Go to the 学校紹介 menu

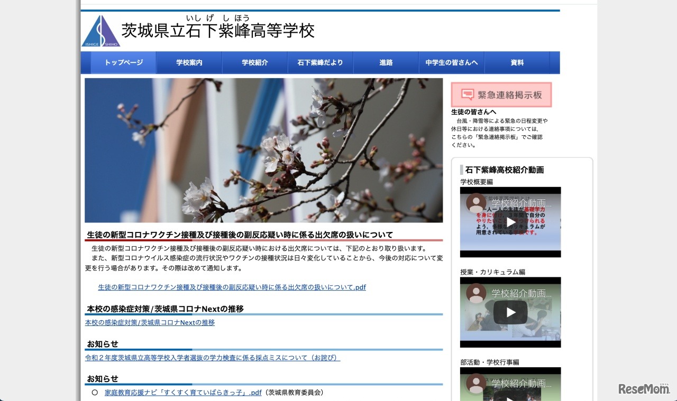click(255, 62)
